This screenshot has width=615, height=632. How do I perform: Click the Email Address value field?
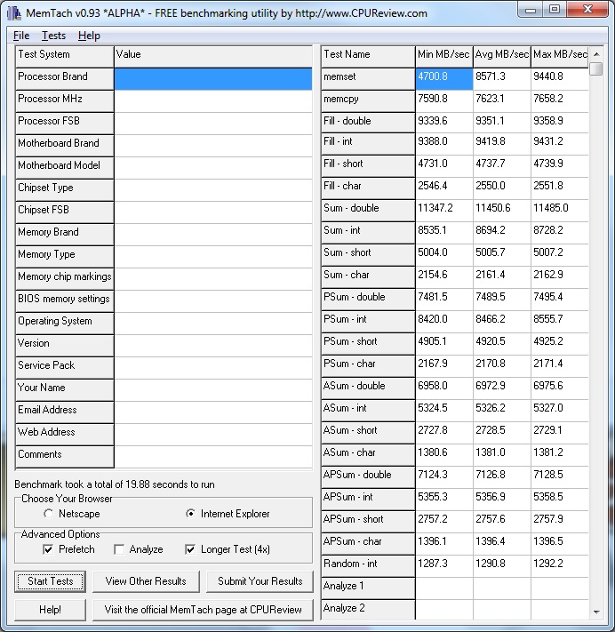pyautogui.click(x=213, y=412)
